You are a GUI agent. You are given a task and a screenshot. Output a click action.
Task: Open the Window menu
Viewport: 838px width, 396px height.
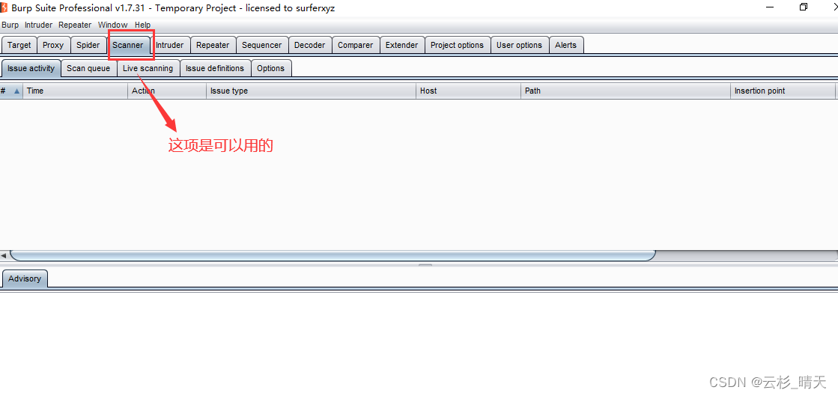[x=113, y=25]
